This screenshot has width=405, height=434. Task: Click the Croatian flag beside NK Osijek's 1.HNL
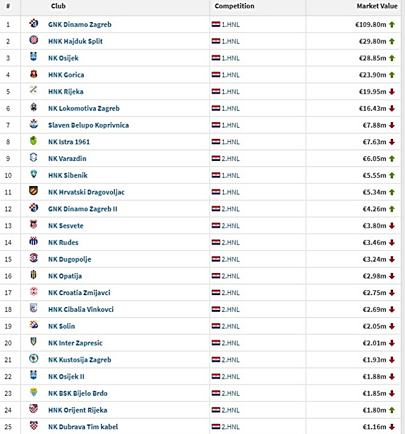[216, 58]
